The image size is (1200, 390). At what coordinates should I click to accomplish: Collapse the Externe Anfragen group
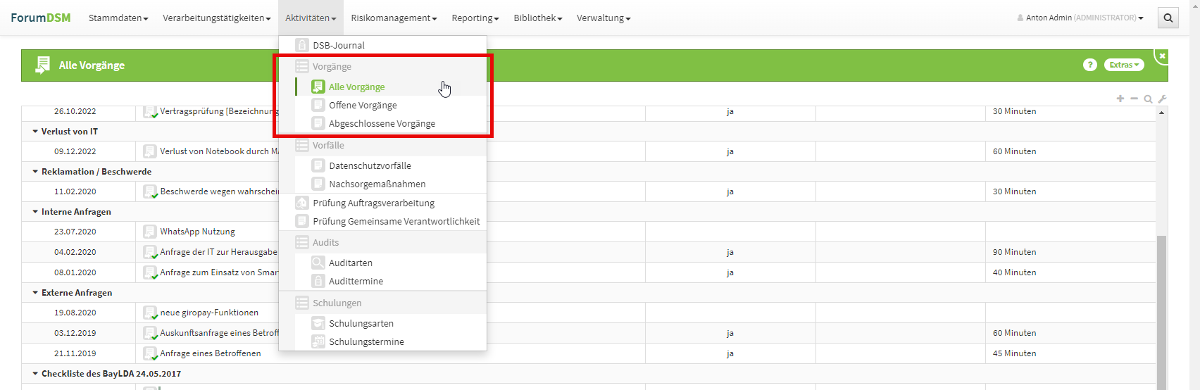[x=35, y=293]
